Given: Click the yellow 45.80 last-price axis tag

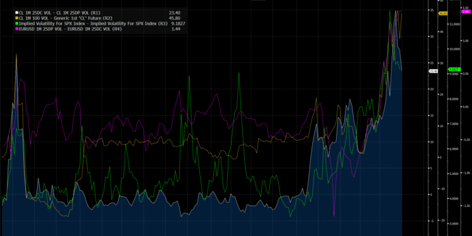Looking at the screenshot, I should pyautogui.click(x=443, y=14).
